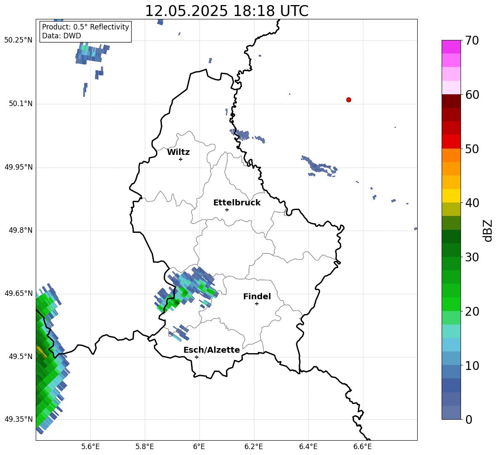Click the 5.6°E longitude label
498x455 pixels.
click(90, 447)
